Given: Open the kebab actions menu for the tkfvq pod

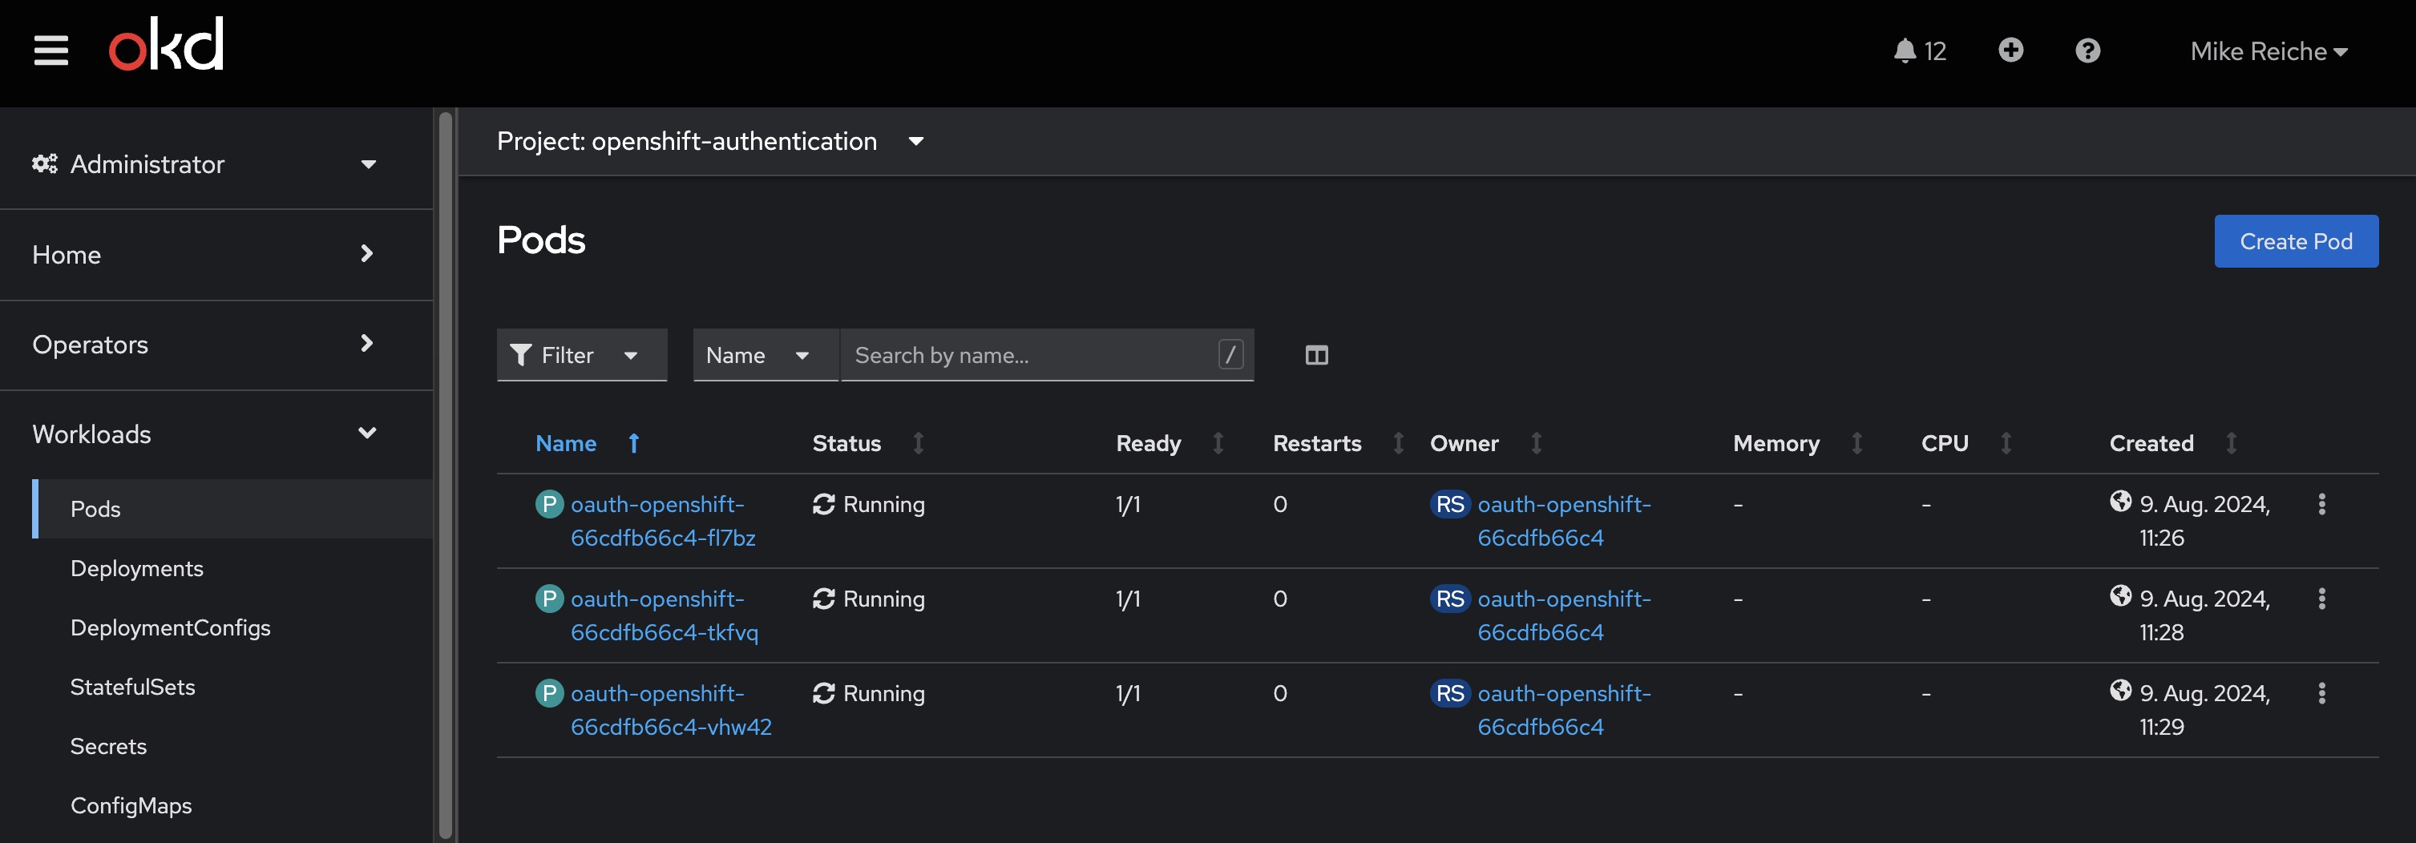Looking at the screenshot, I should pos(2321,599).
